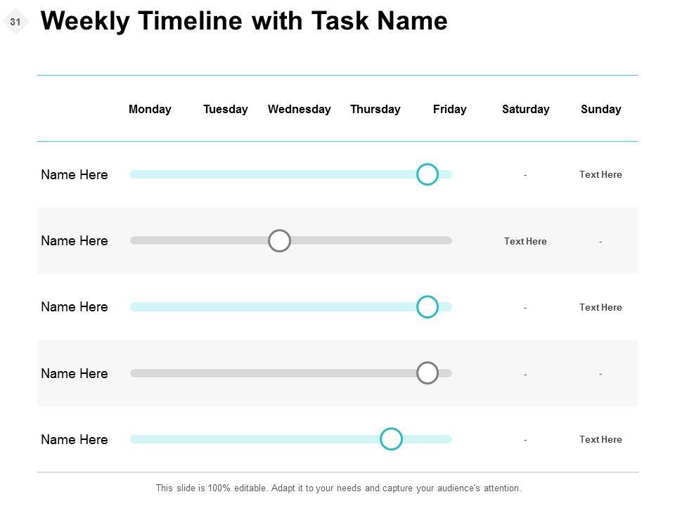This screenshot has width=675, height=506.
Task: Click the Friday column header
Action: [449, 109]
